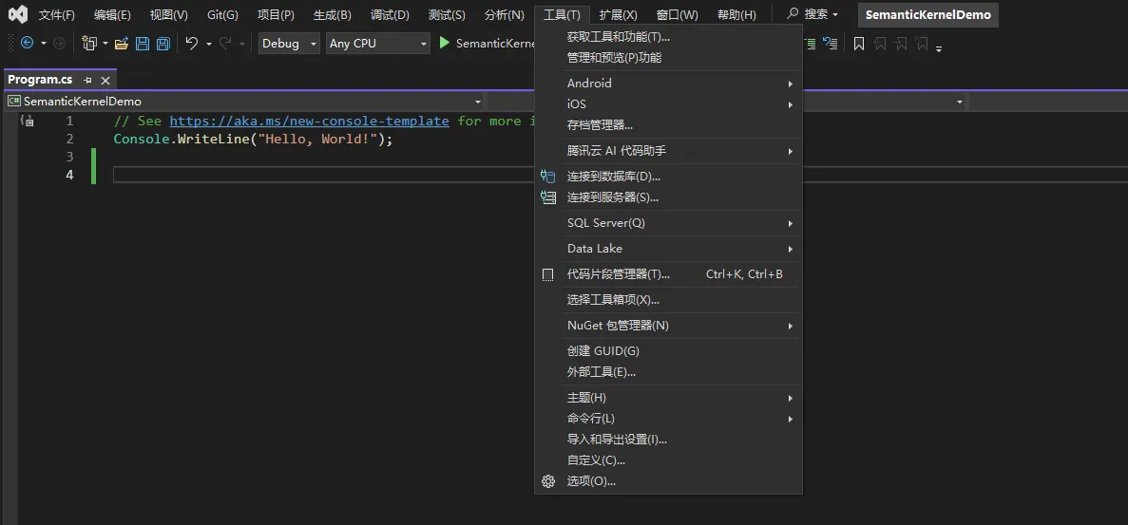Click the uncomment selected lines icon
This screenshot has height=525, width=1128.
(x=830, y=44)
